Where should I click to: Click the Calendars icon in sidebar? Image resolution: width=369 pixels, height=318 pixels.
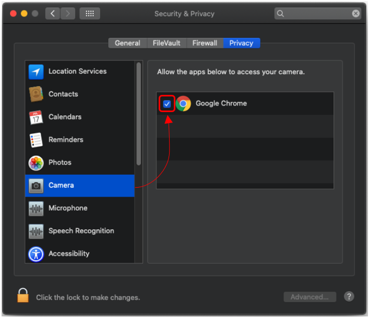click(x=36, y=117)
